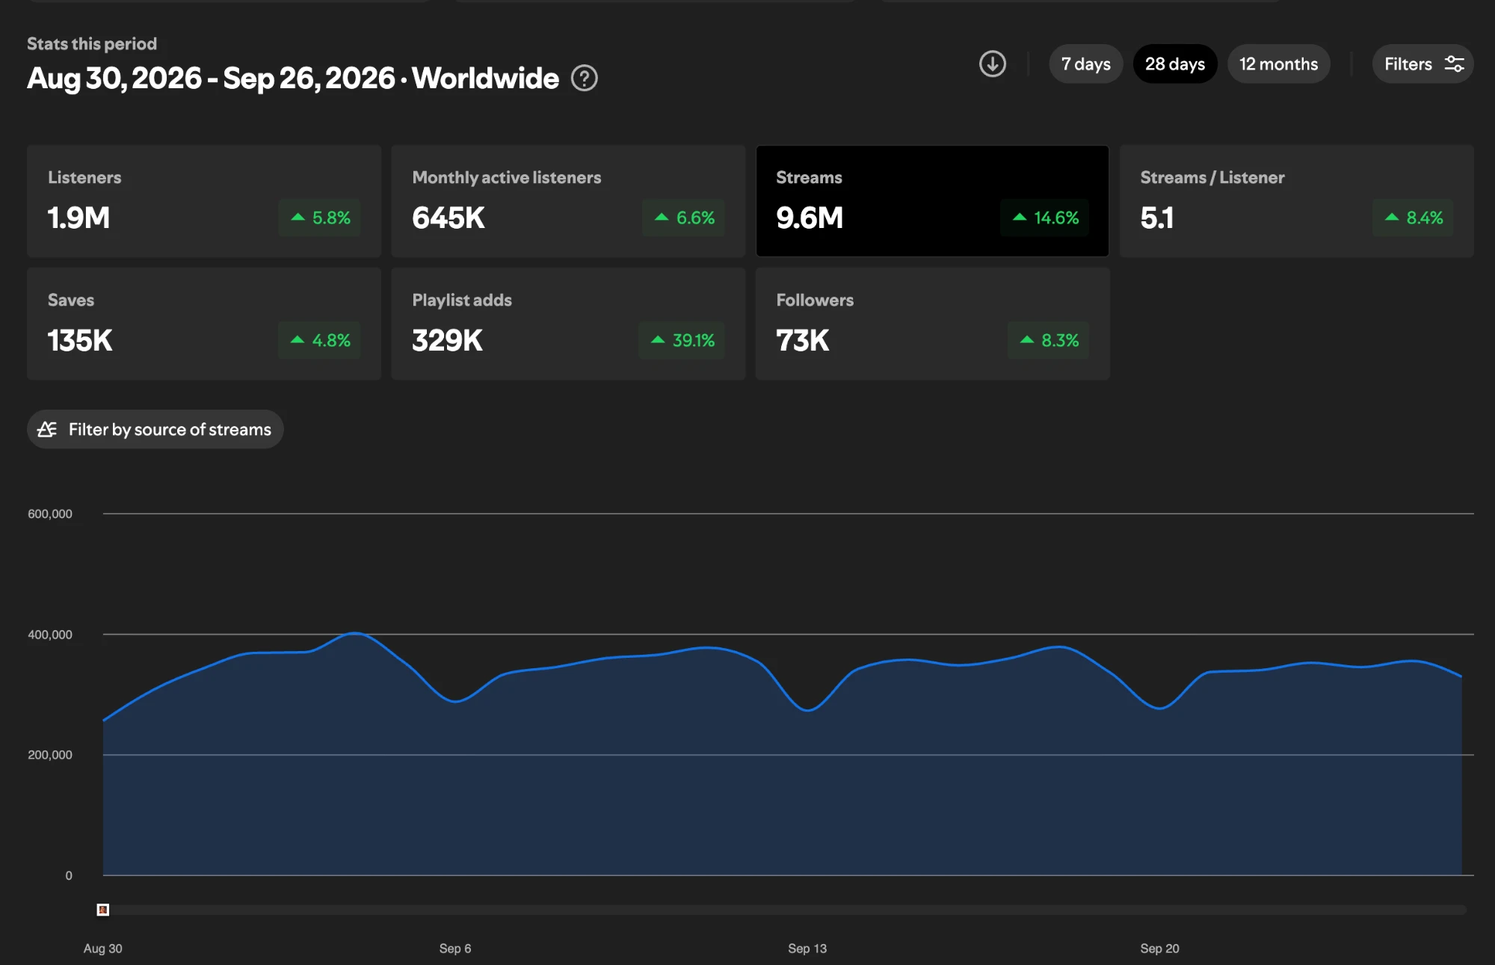
Task: Click the 8.4% streams per listener badge
Action: [1413, 218]
